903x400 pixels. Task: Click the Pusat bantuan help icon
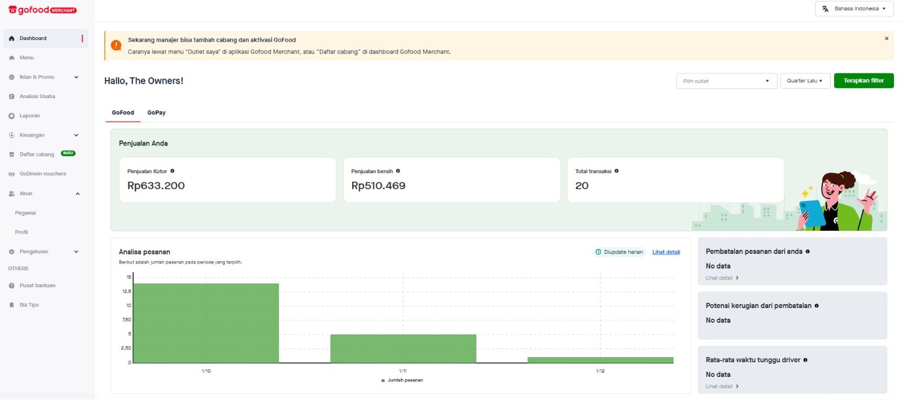click(x=11, y=285)
